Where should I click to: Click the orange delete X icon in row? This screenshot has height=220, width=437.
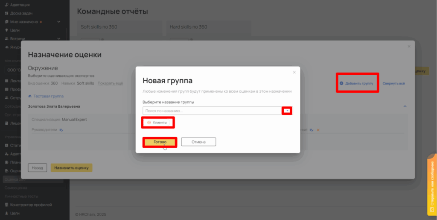click(x=318, y=130)
